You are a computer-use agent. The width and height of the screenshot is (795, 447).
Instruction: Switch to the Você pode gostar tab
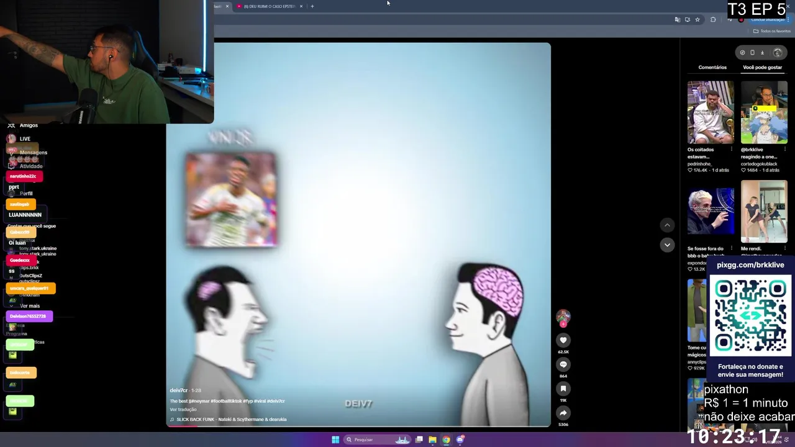click(x=762, y=67)
